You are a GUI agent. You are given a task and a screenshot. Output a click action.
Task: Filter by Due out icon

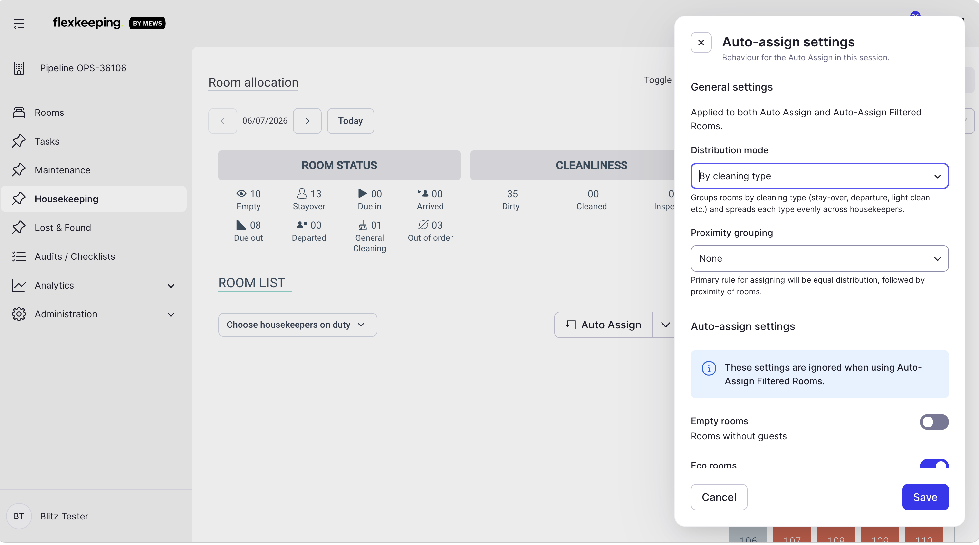(241, 225)
